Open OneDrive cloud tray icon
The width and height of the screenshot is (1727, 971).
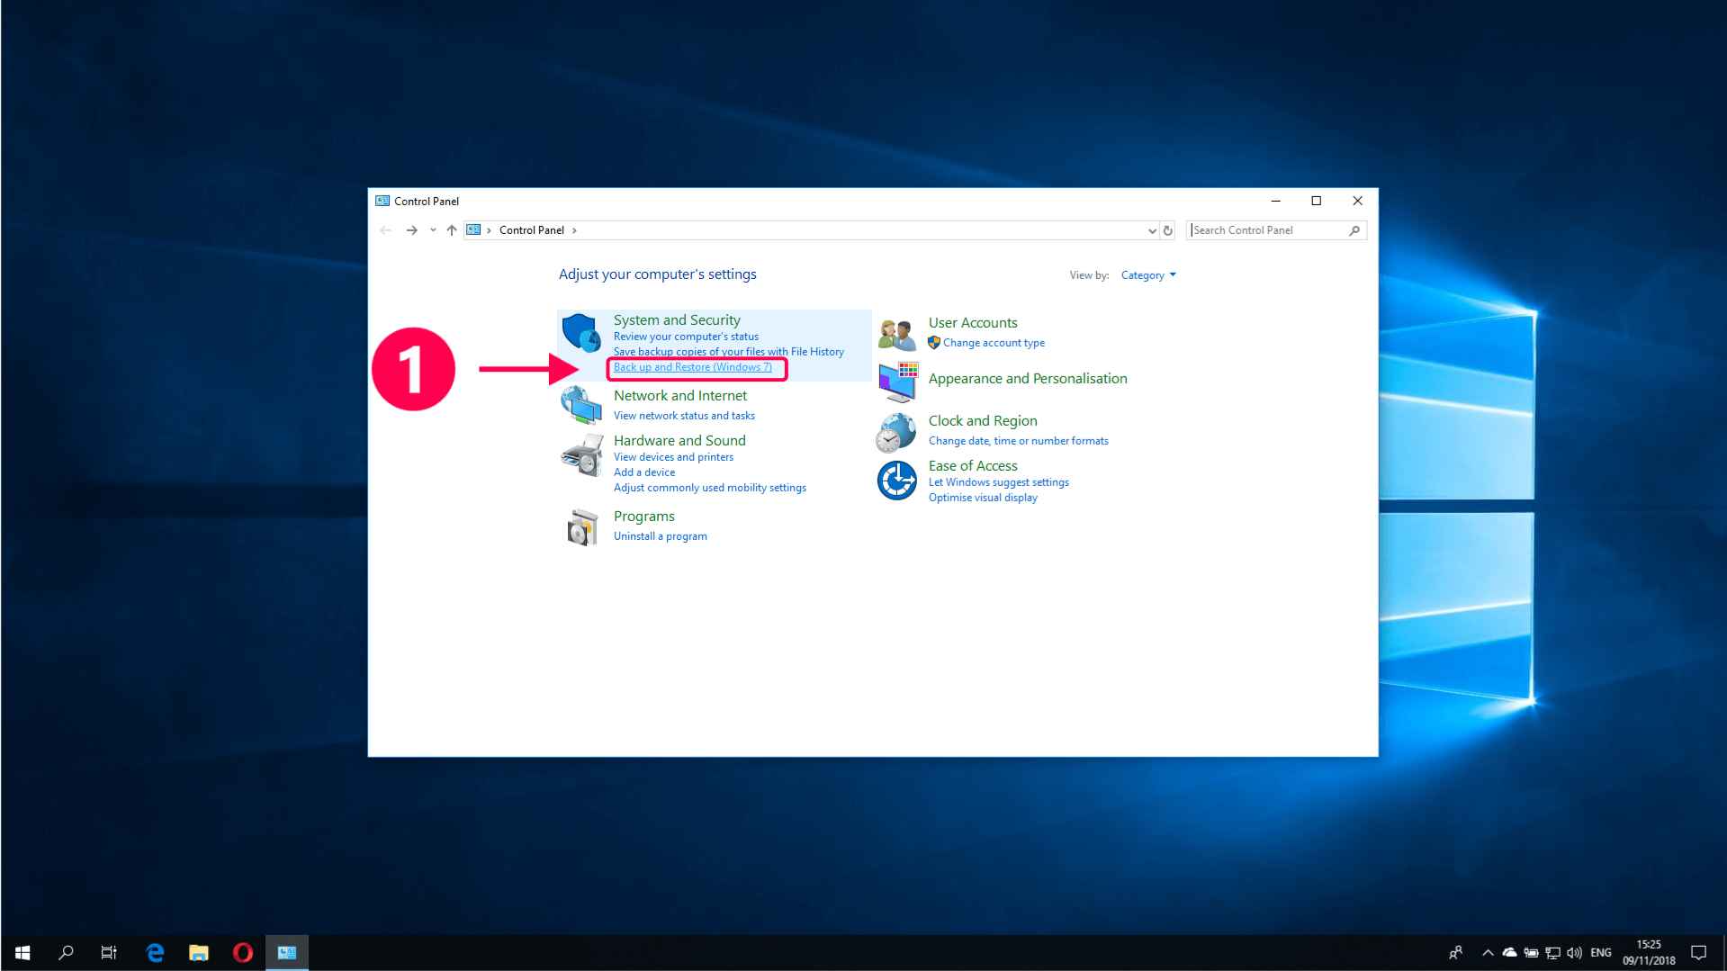pyautogui.click(x=1509, y=952)
